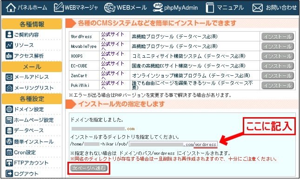The width and height of the screenshot is (300, 179).
Task: Click the メーリングリスト open-envelope icon
Action: 9,88
